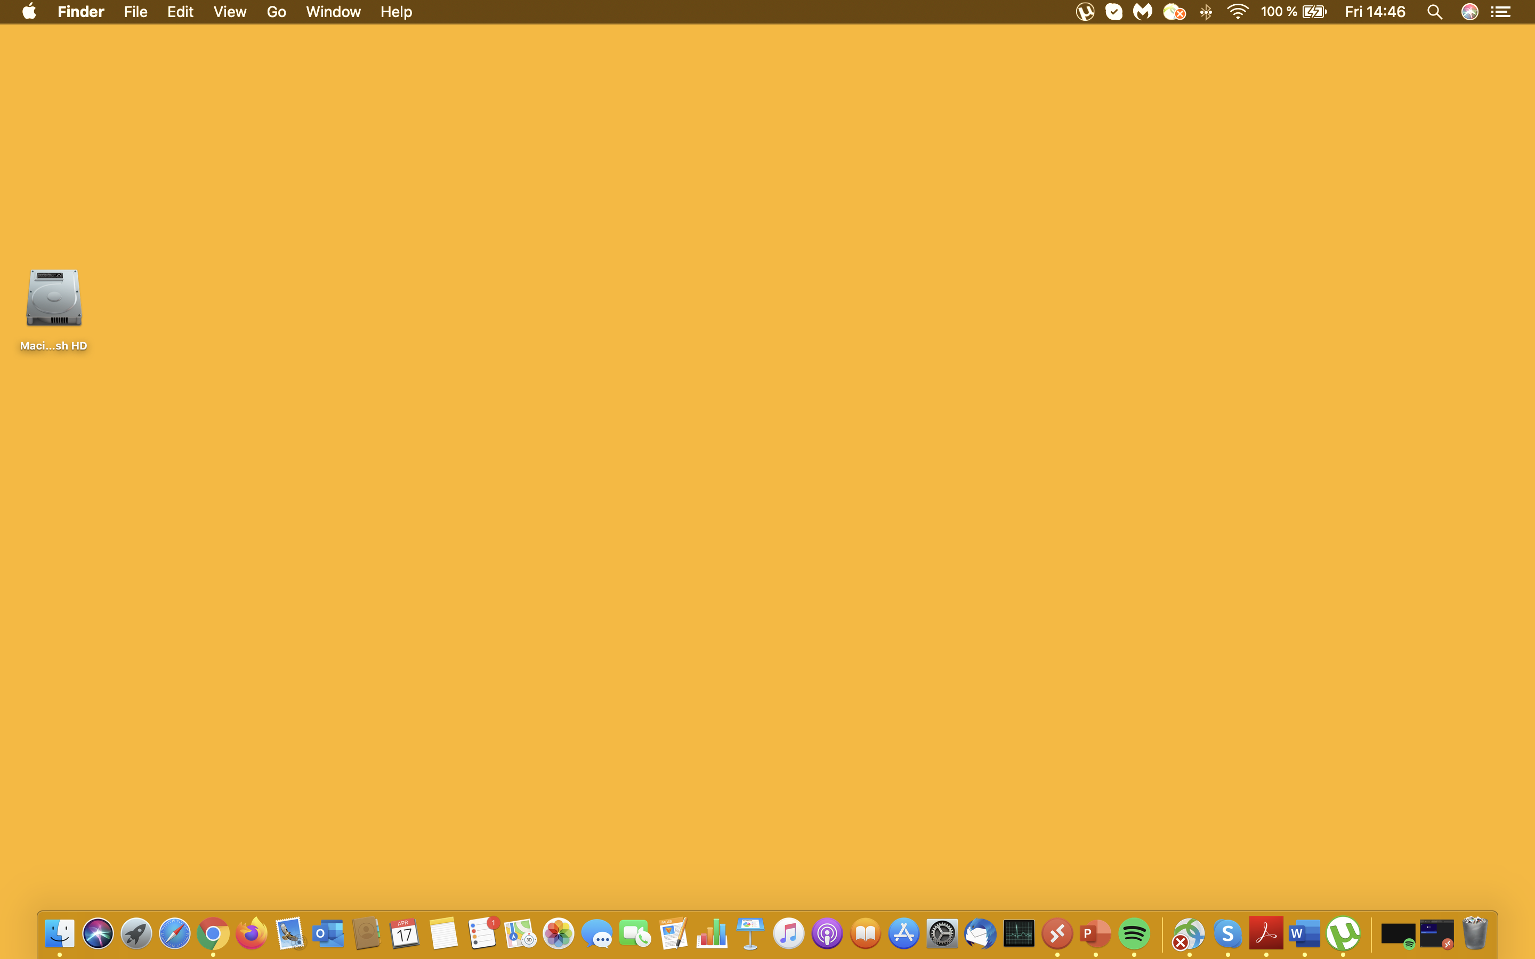Open the Bluetooth menu bar dropdown
This screenshot has height=959, width=1535.
pos(1206,12)
